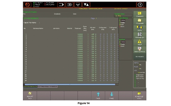Click the REPORT FILE button
This screenshot has height=106, width=171.
pyautogui.click(x=30, y=96)
